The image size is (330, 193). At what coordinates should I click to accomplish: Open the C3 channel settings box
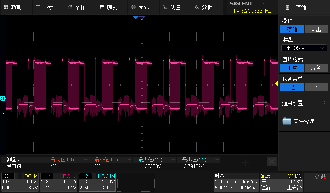pyautogui.click(x=97, y=182)
